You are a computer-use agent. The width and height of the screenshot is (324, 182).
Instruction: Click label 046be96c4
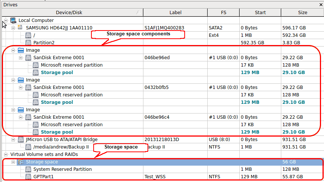[157, 117]
